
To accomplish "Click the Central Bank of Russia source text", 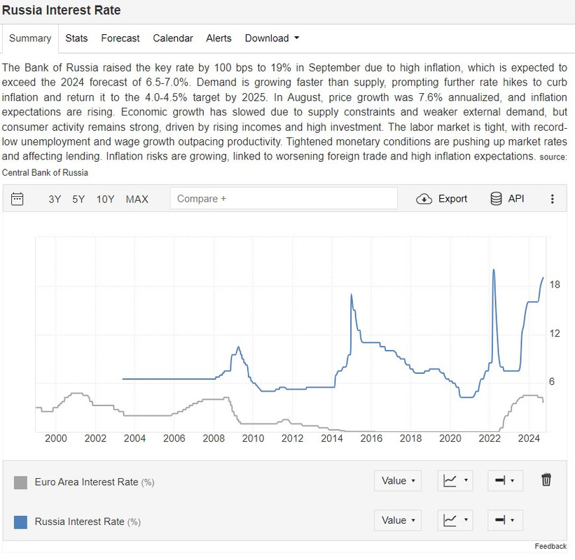I will click(45, 172).
